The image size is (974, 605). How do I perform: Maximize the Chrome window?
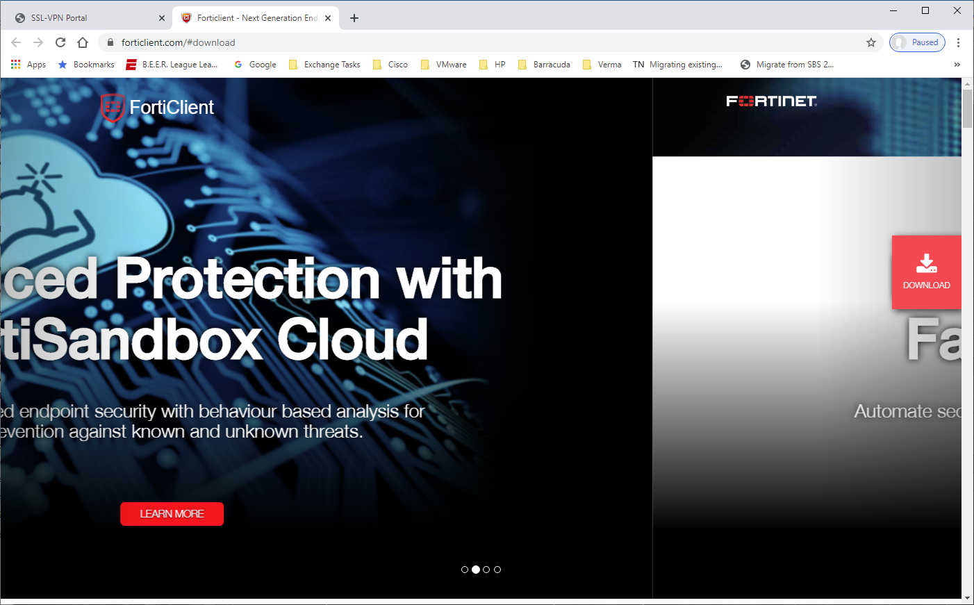coord(925,10)
